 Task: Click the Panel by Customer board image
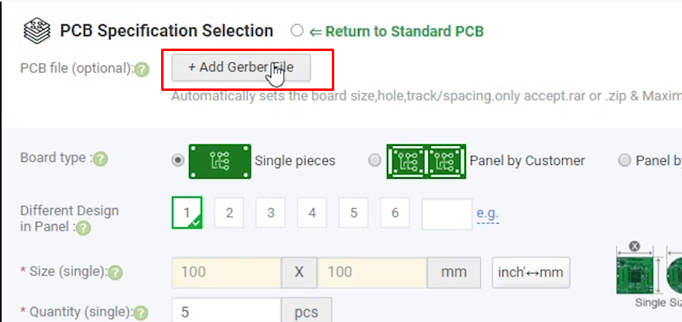tap(426, 161)
